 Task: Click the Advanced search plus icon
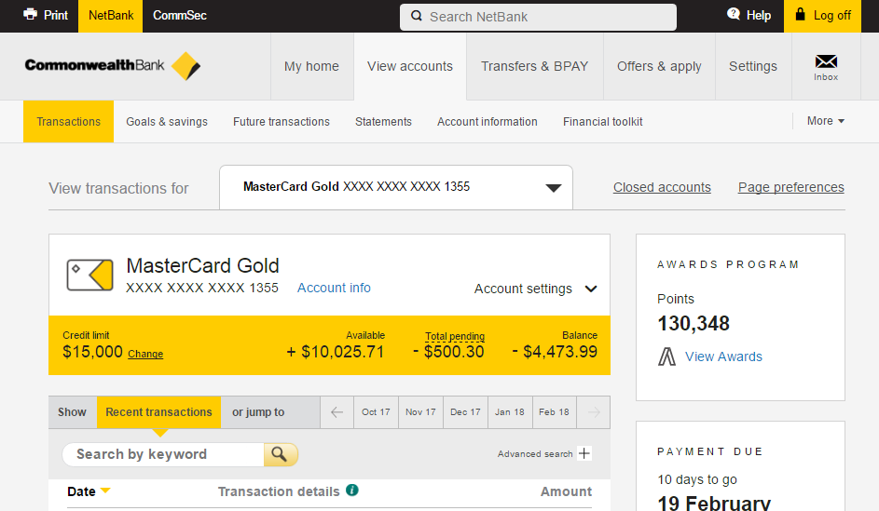584,453
